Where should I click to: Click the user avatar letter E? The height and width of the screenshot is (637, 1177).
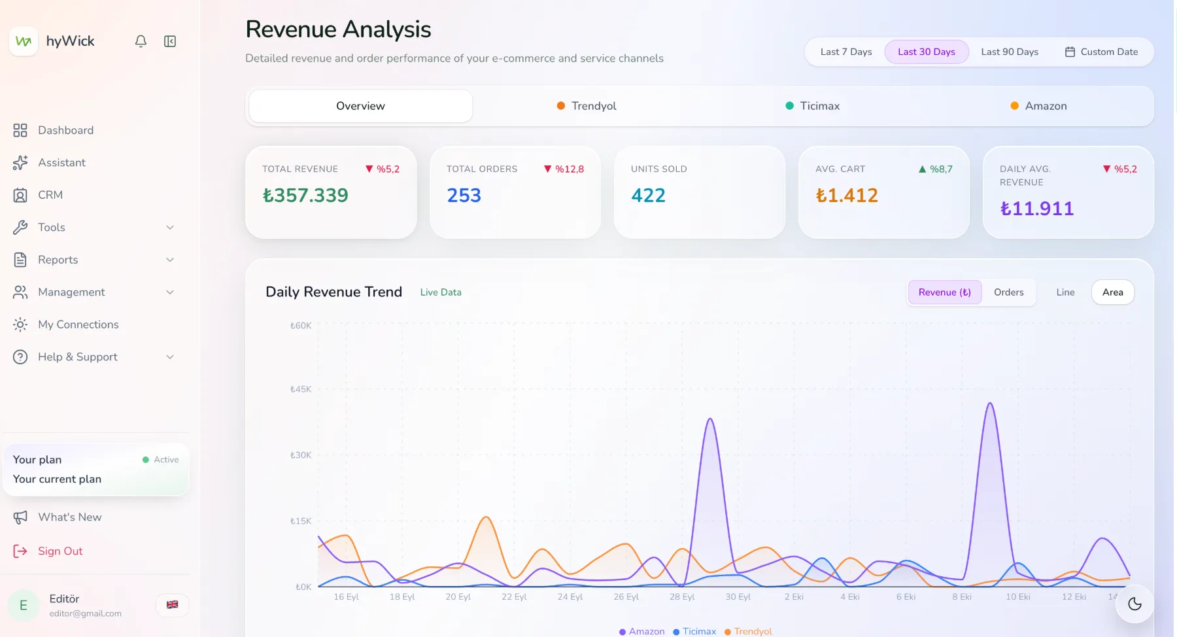click(24, 606)
